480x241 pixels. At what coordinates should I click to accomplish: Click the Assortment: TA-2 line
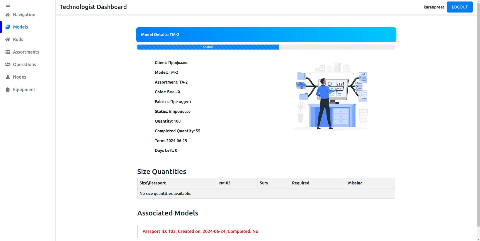pos(171,82)
